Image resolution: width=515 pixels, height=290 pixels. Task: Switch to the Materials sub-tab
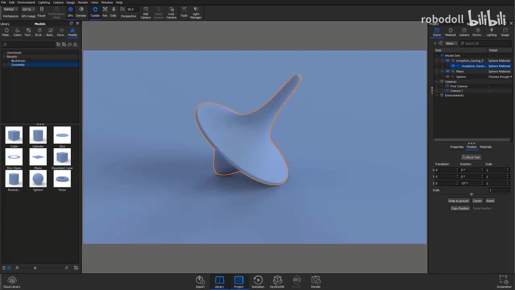pos(486,147)
